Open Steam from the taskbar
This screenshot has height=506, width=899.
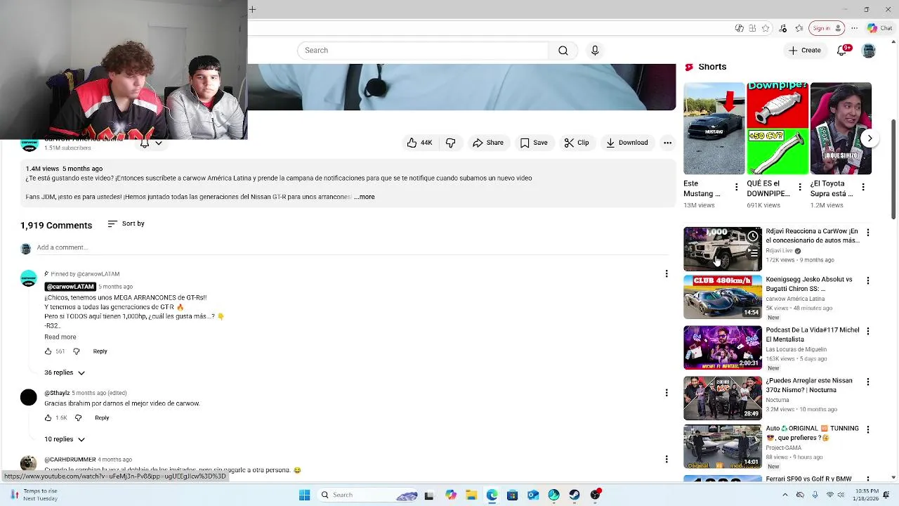click(575, 495)
